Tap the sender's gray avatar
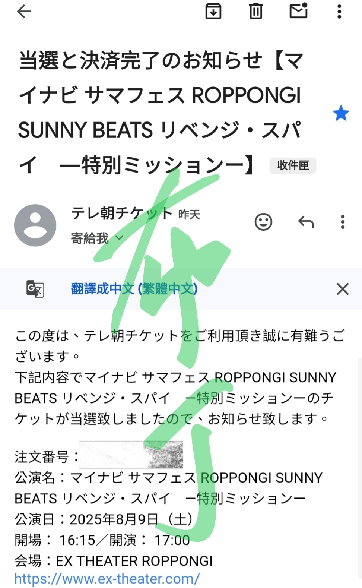The width and height of the screenshot is (362, 588). click(x=35, y=225)
